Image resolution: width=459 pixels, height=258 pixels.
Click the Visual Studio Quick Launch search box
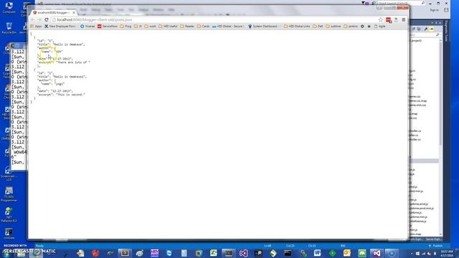pos(401,3)
